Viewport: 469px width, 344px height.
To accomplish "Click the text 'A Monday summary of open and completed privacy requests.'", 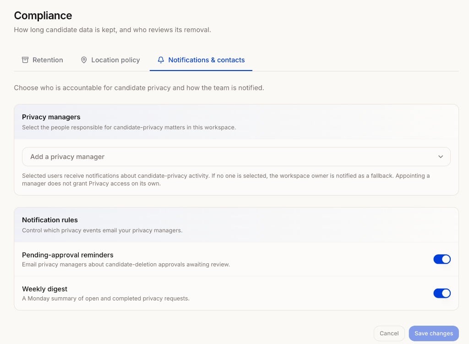I will tap(106, 299).
